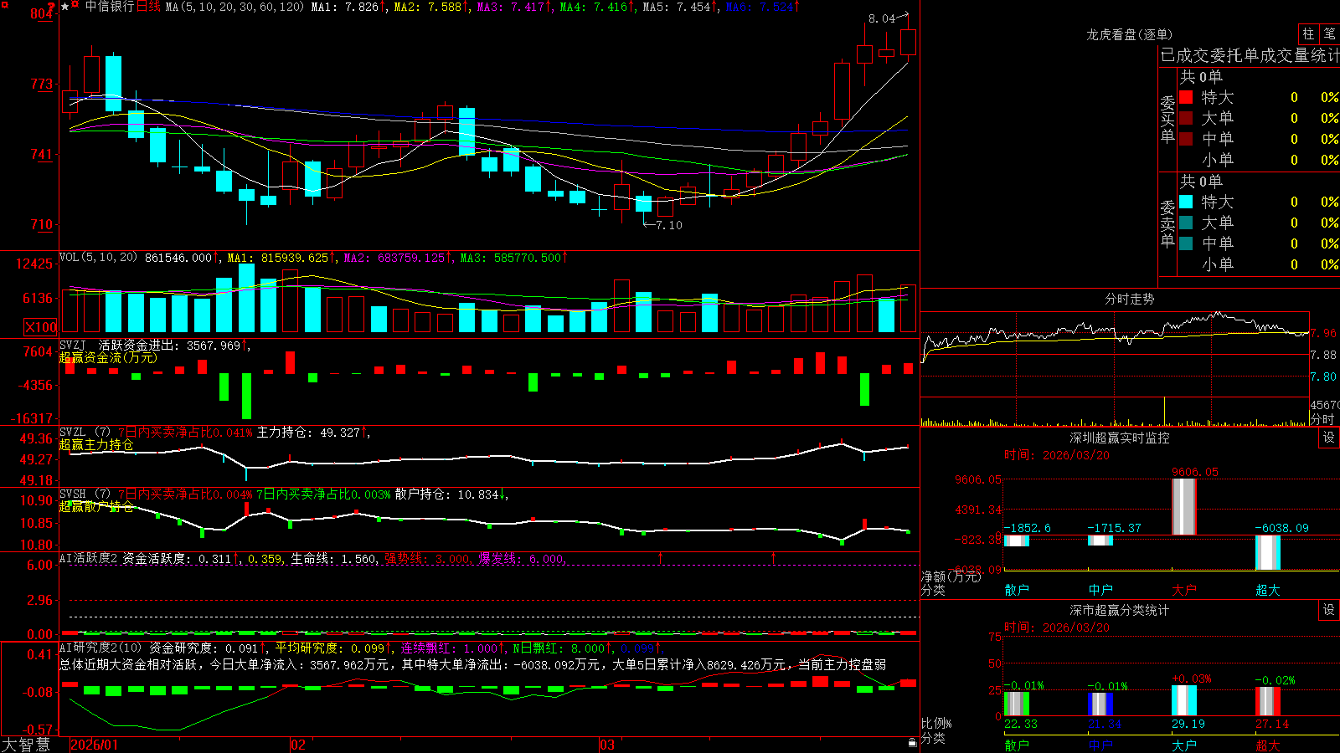
Task: Switch to 笔 tick view in 龙虎看盘
Action: click(x=1329, y=33)
